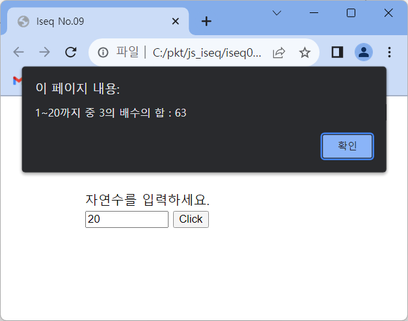This screenshot has width=408, height=321.
Task: View site information via the info icon
Action: 103,52
